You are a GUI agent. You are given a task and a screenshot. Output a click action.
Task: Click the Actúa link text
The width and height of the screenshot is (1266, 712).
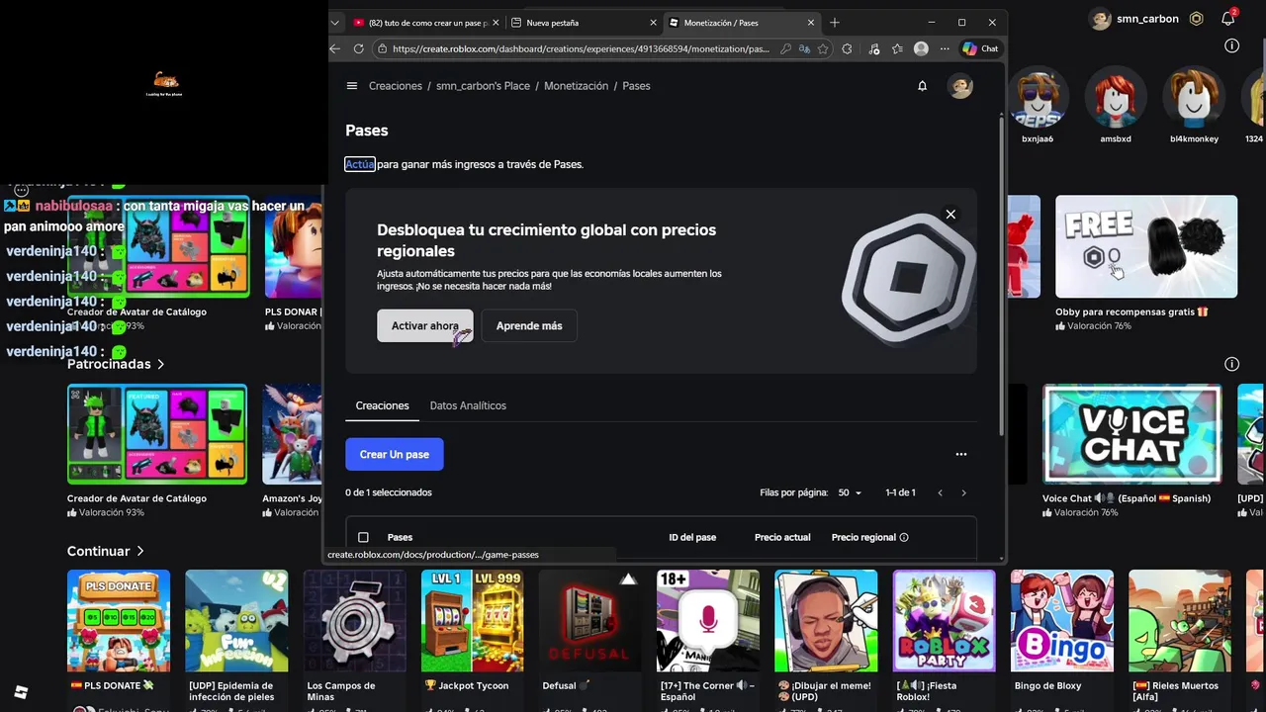pos(360,164)
